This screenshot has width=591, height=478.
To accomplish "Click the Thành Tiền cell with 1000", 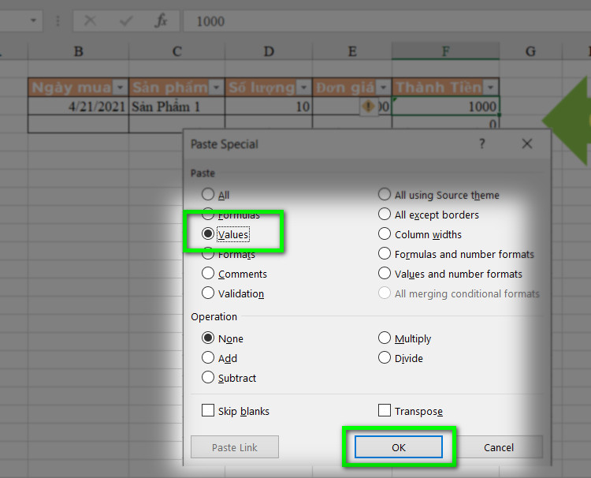I will [x=445, y=106].
